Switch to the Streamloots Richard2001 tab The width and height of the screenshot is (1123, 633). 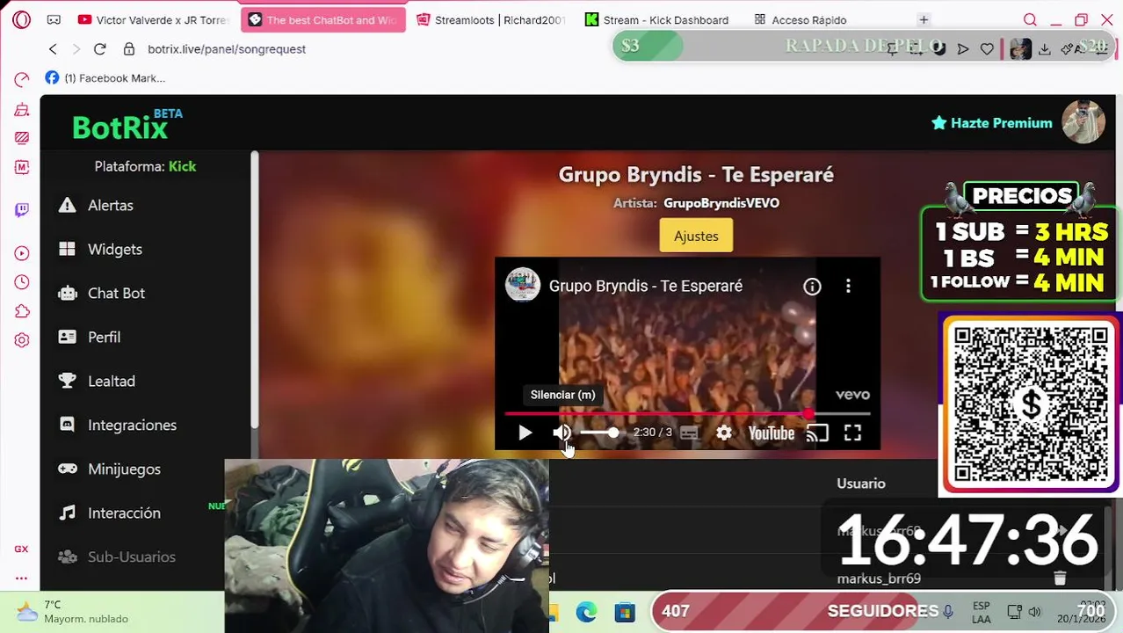click(491, 19)
